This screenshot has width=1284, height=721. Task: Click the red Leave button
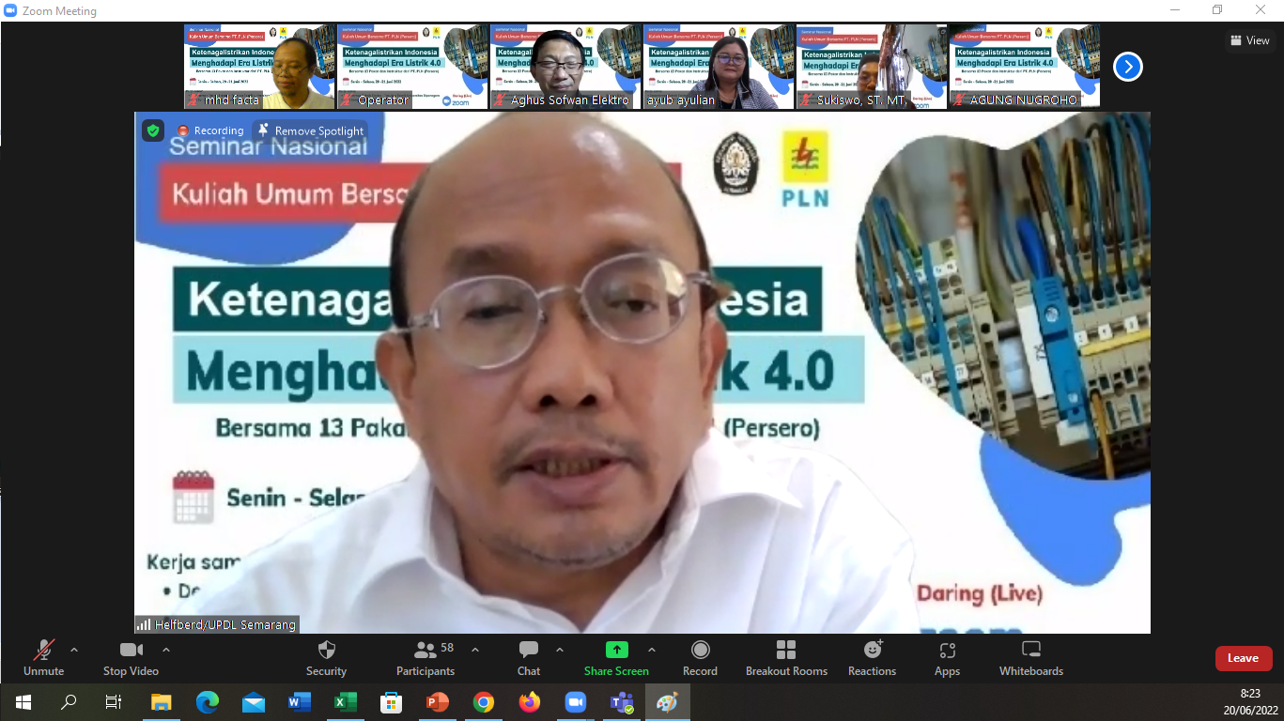[x=1243, y=658]
